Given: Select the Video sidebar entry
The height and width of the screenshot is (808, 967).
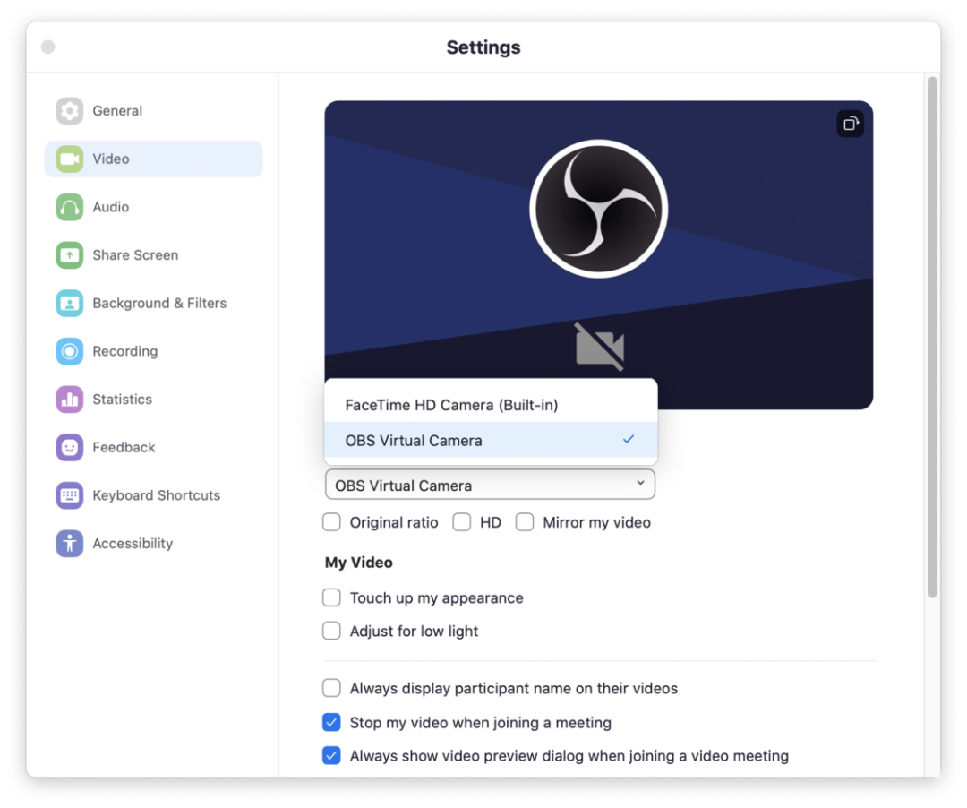Looking at the screenshot, I should point(154,159).
